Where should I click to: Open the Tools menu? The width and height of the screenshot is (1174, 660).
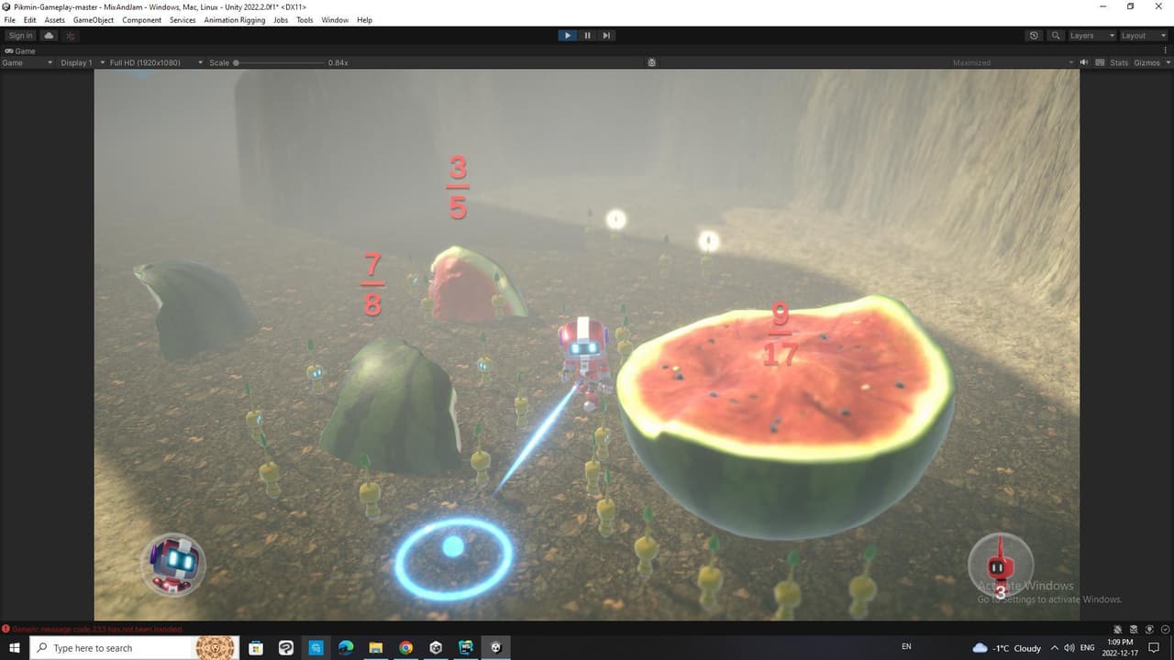(x=305, y=20)
